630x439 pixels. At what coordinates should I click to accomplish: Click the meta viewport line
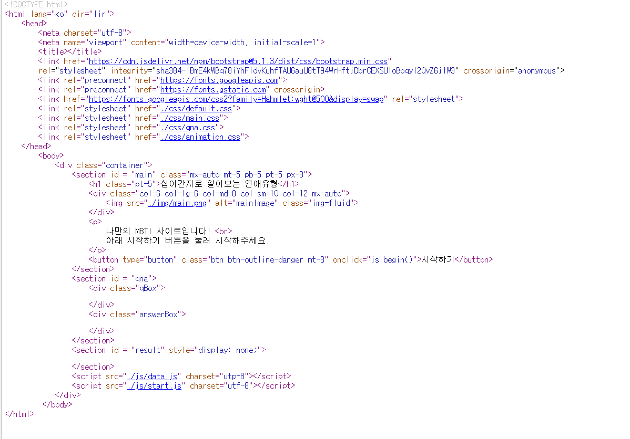(x=181, y=43)
